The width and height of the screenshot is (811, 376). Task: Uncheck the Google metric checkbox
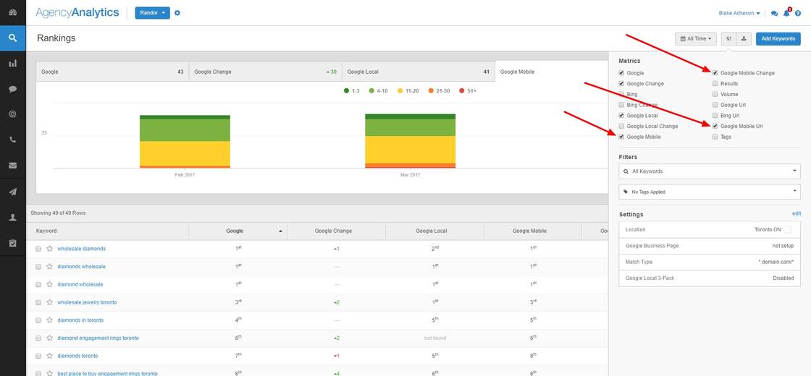pos(621,73)
